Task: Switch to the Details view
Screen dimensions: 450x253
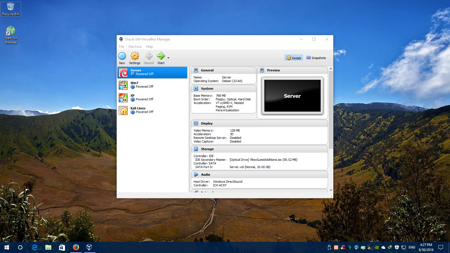Action: tap(294, 58)
